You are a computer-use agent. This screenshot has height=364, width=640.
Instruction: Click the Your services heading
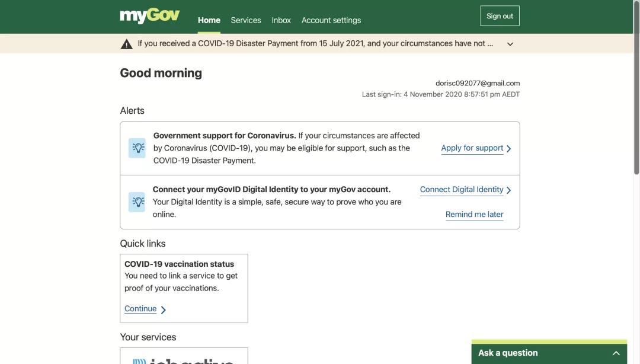pyautogui.click(x=148, y=337)
